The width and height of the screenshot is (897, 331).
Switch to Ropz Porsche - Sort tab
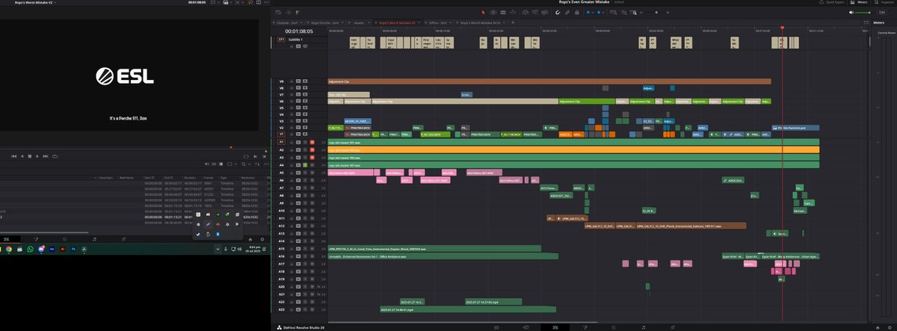(324, 22)
